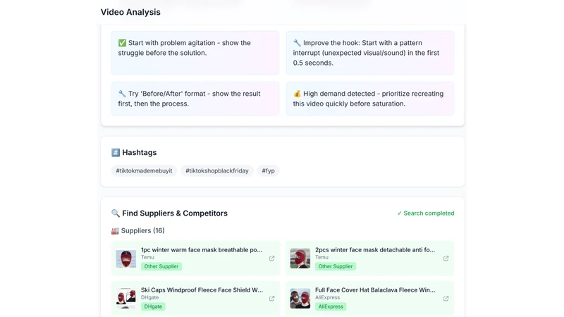The height and width of the screenshot is (317, 564).
Task: Click the money bag icon in High demand tip
Action: (297, 94)
